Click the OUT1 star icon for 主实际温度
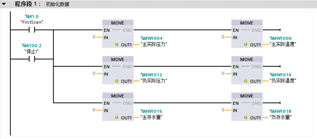317x139 pixels. coord(246,45)
